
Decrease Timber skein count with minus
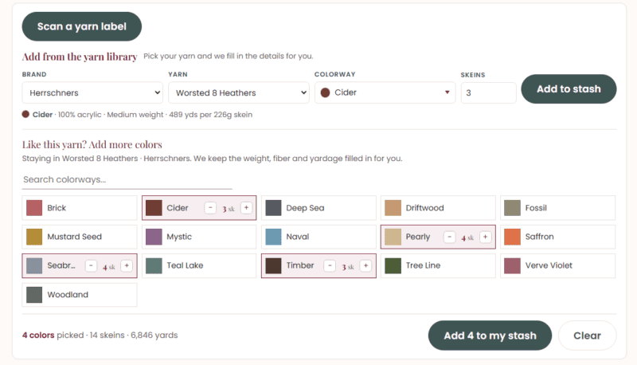pyautogui.click(x=330, y=266)
